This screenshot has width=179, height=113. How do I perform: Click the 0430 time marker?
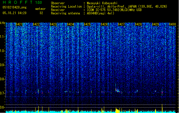point(172,24)
